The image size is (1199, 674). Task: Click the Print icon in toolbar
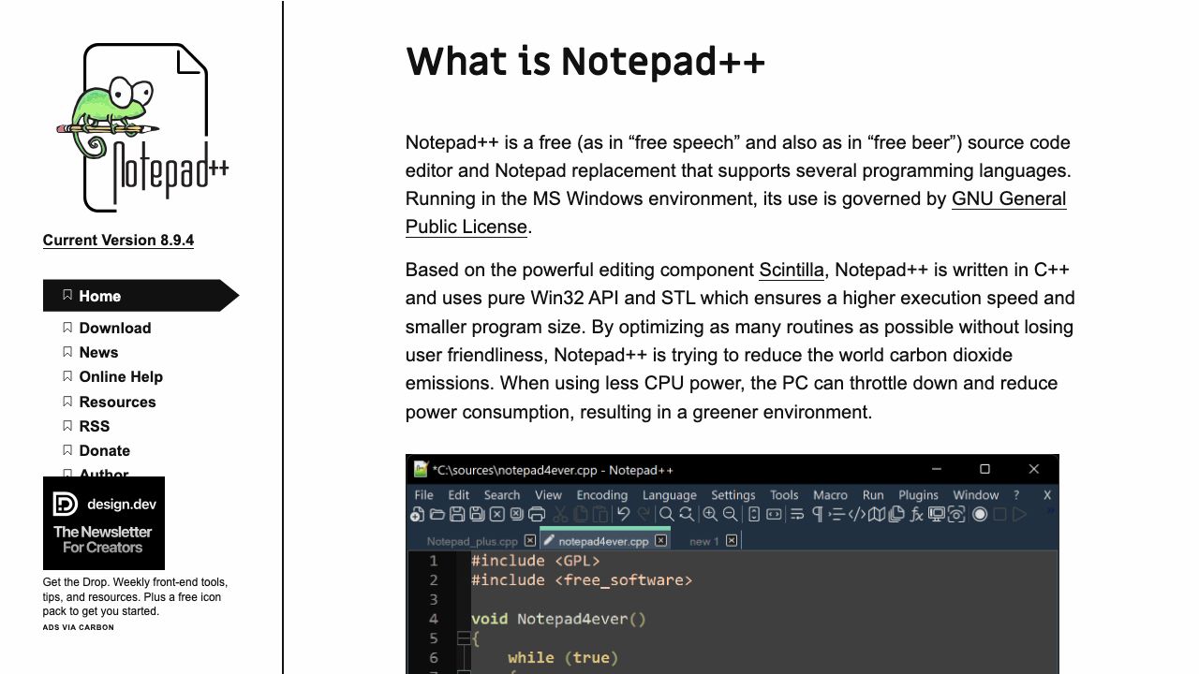[x=537, y=514]
